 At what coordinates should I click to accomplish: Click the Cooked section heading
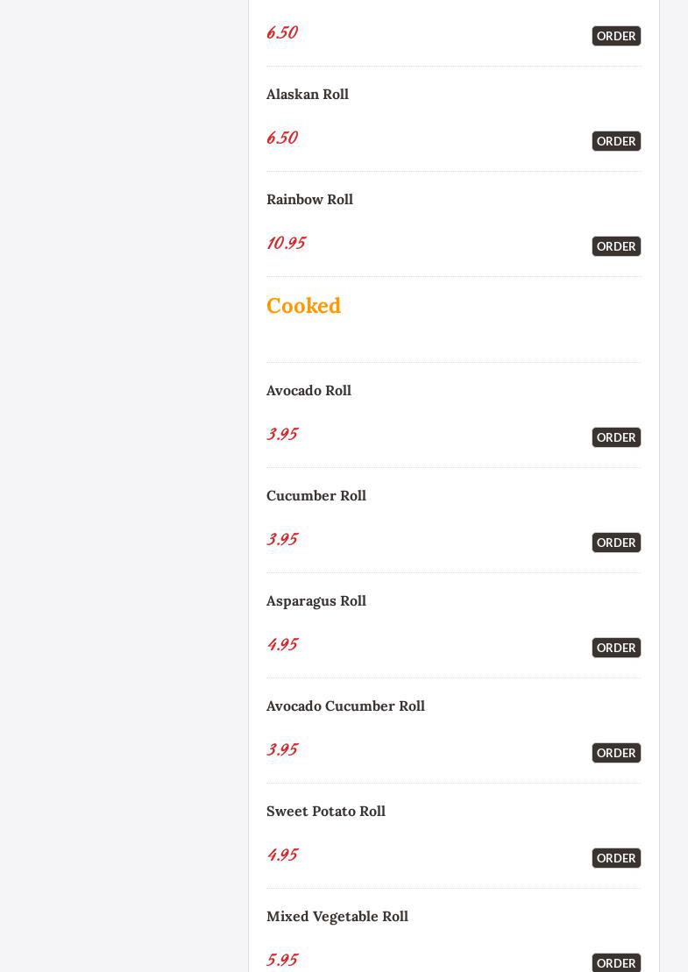click(x=303, y=306)
